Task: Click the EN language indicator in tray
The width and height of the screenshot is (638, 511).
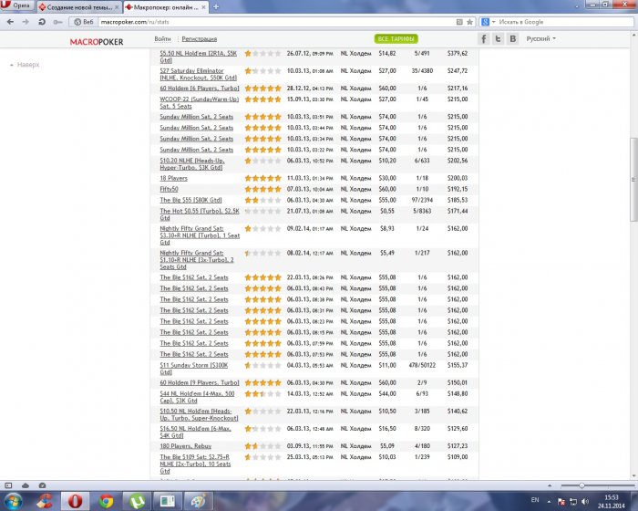Action: [x=535, y=500]
